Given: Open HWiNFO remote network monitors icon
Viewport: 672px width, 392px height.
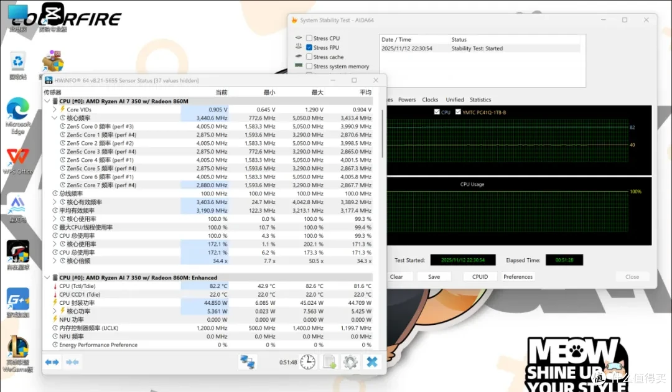Looking at the screenshot, I should tap(247, 362).
